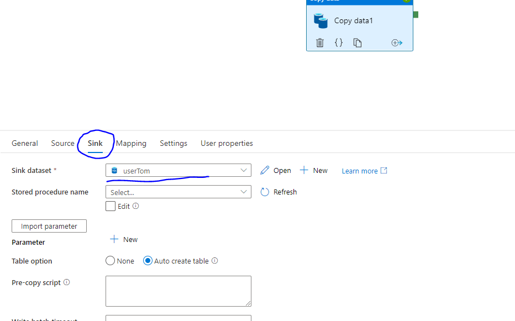The image size is (515, 321).
Task: View Copy data1 source code braces icon
Action: click(339, 43)
